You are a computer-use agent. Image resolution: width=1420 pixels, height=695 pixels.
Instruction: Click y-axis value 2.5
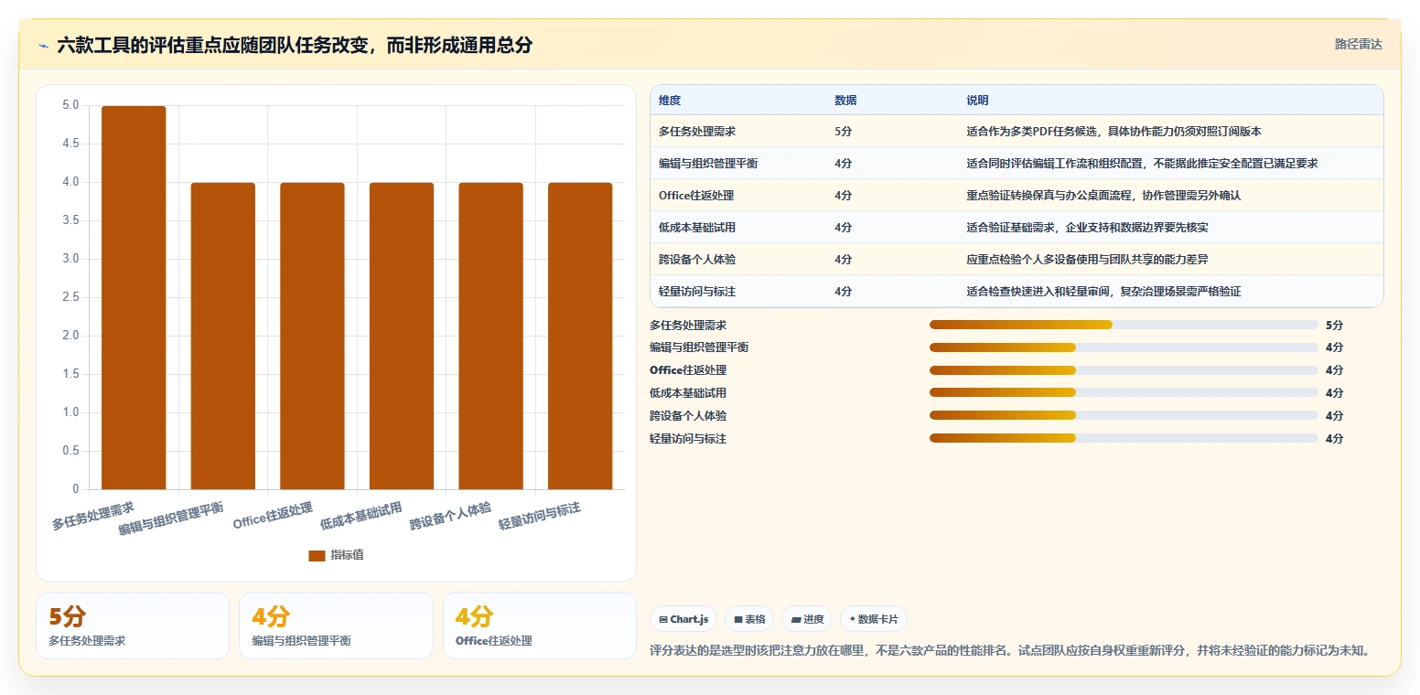pyautogui.click(x=70, y=297)
